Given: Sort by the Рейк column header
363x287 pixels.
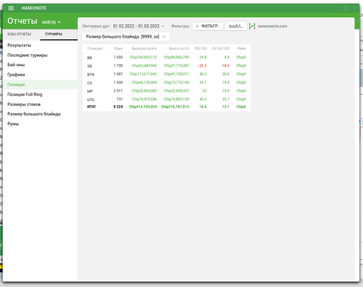Looking at the screenshot, I should point(242,48).
